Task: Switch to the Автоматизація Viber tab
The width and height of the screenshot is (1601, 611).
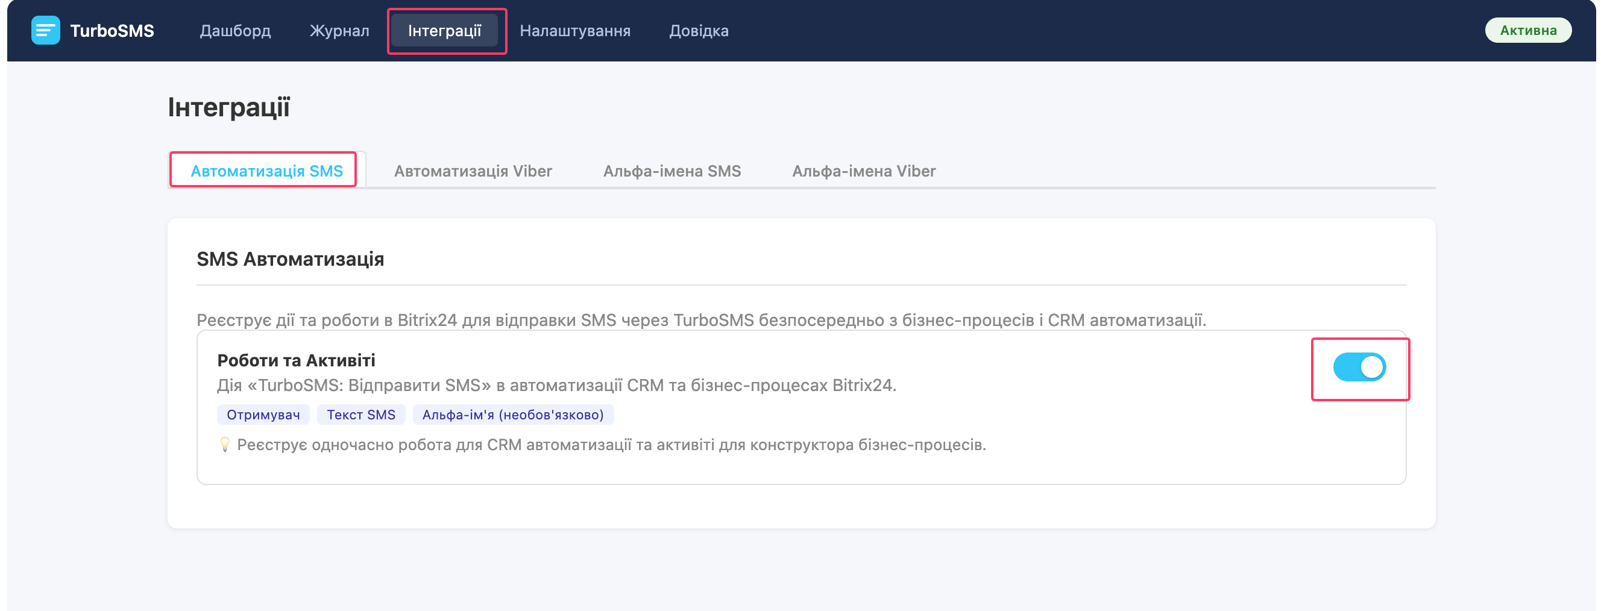Action: point(473,171)
